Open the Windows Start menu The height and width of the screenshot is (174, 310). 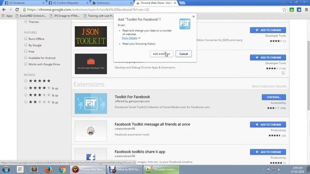pyautogui.click(x=6, y=170)
